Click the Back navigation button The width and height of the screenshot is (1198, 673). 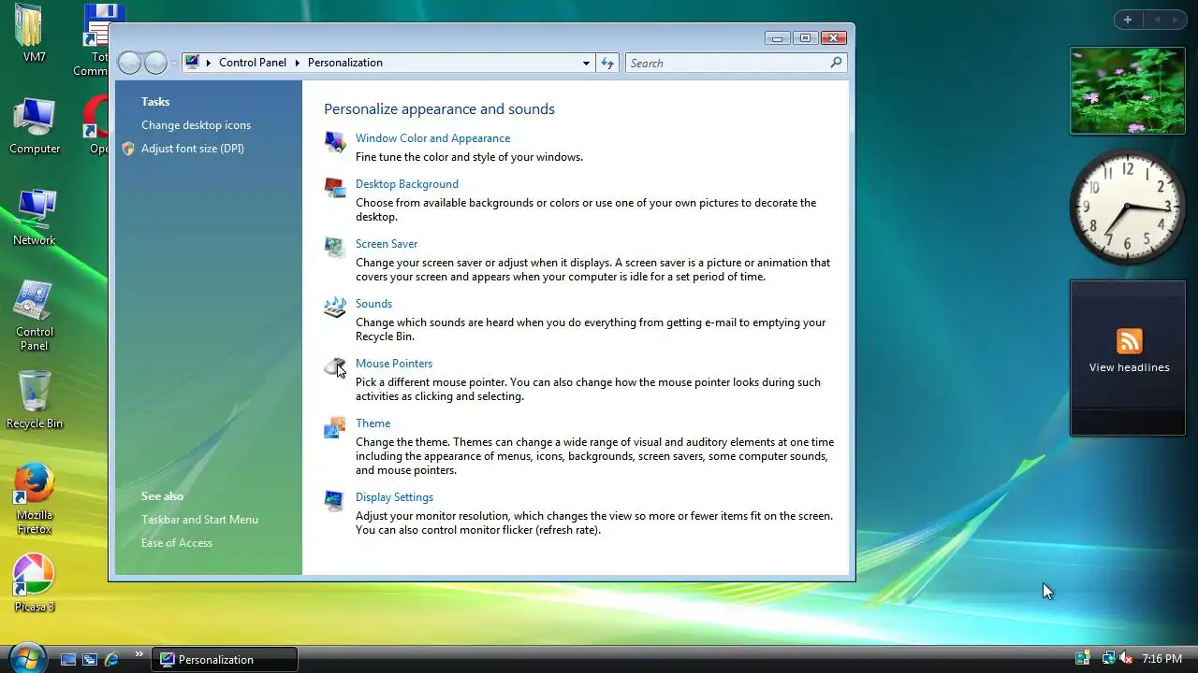click(x=130, y=63)
